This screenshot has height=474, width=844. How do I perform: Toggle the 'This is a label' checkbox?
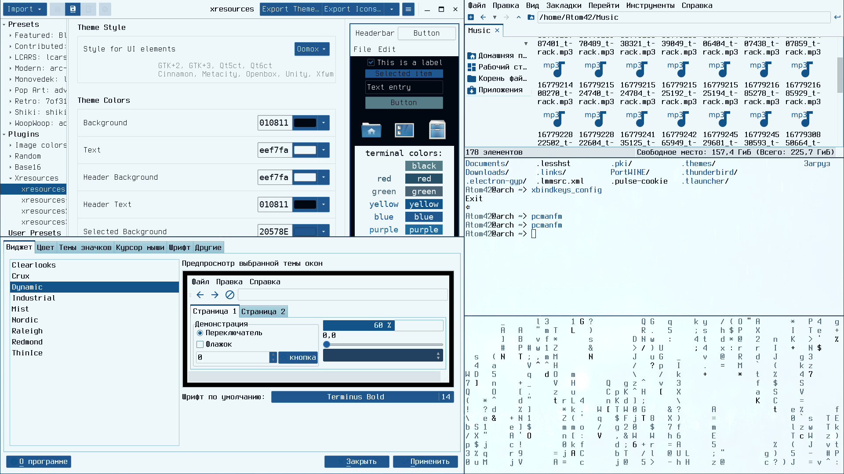click(371, 62)
